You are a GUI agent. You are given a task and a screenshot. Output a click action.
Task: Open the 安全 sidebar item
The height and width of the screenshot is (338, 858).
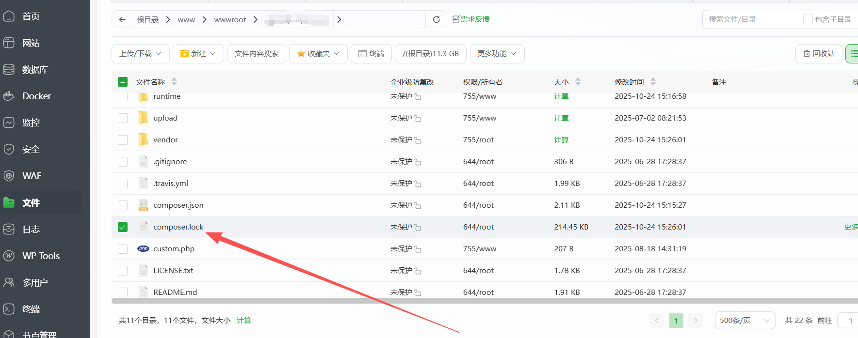31,149
